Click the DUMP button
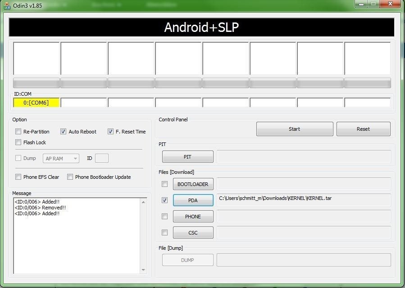405x288 pixels. pyautogui.click(x=187, y=260)
